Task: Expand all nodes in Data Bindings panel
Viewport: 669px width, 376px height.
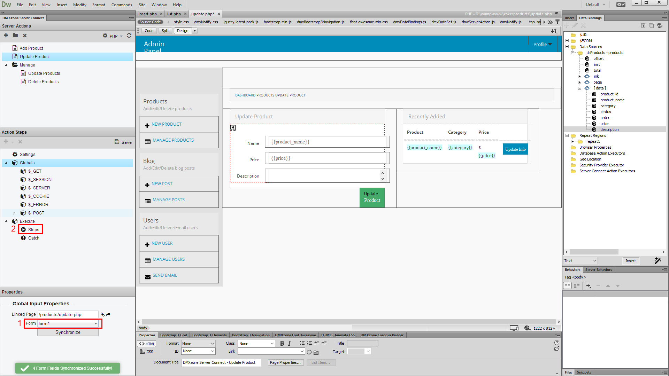Action: pyautogui.click(x=643, y=26)
